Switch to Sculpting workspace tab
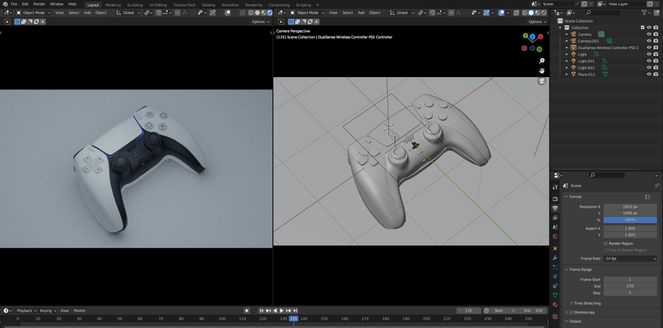The width and height of the screenshot is (663, 328). click(x=135, y=5)
